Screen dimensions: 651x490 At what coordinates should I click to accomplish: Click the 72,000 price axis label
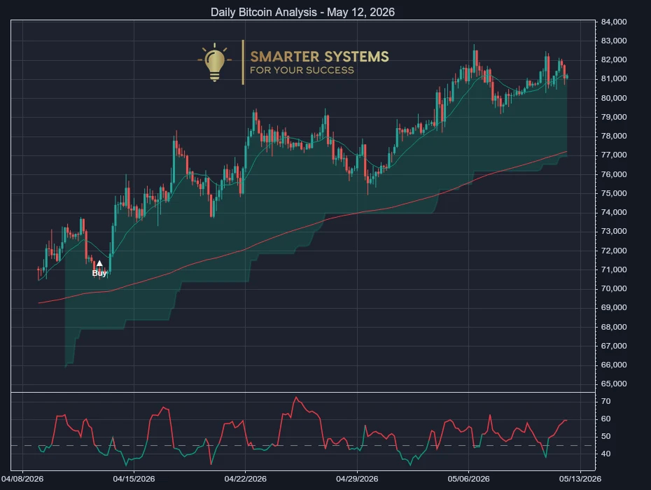tap(614, 251)
